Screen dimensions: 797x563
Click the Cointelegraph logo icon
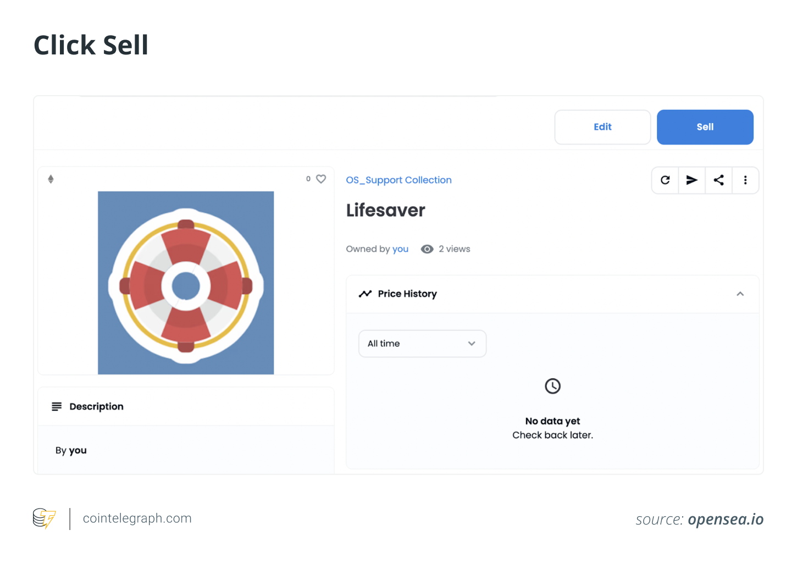[44, 518]
